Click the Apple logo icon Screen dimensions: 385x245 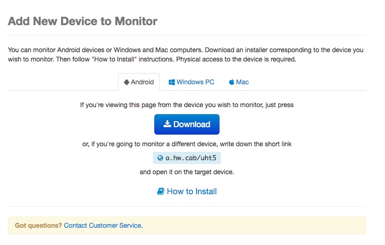coord(231,82)
